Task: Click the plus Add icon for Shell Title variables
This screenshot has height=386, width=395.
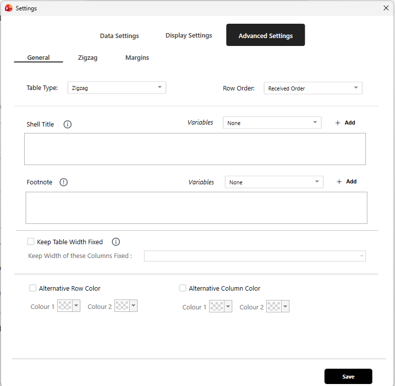Action: (338, 123)
